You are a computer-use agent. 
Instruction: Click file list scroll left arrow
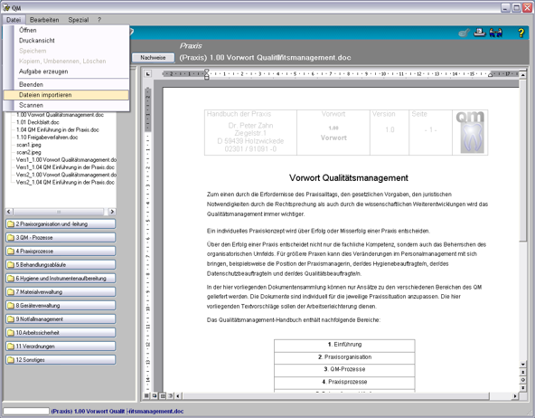(x=9, y=212)
